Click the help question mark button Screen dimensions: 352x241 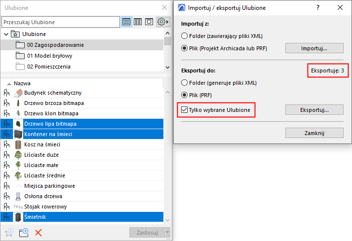click(x=317, y=8)
